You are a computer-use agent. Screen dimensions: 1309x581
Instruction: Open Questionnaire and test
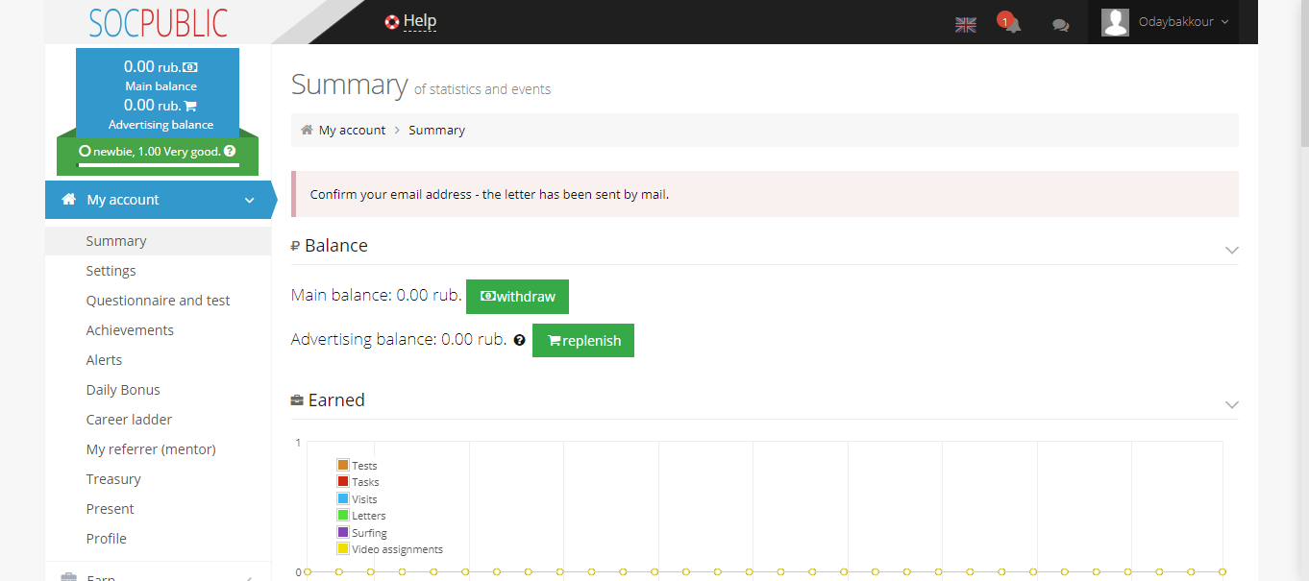click(x=158, y=301)
